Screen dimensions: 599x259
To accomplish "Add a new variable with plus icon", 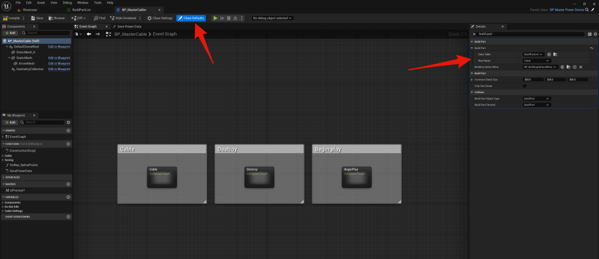I will (x=68, y=196).
